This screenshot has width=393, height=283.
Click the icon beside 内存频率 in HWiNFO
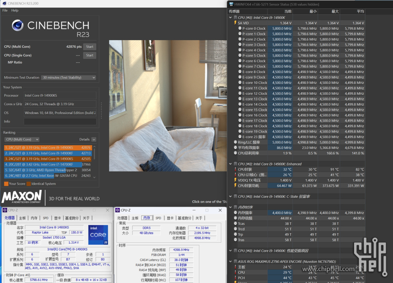[x=235, y=212]
